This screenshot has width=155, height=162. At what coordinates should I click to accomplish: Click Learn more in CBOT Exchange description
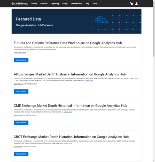(x=68, y=143)
